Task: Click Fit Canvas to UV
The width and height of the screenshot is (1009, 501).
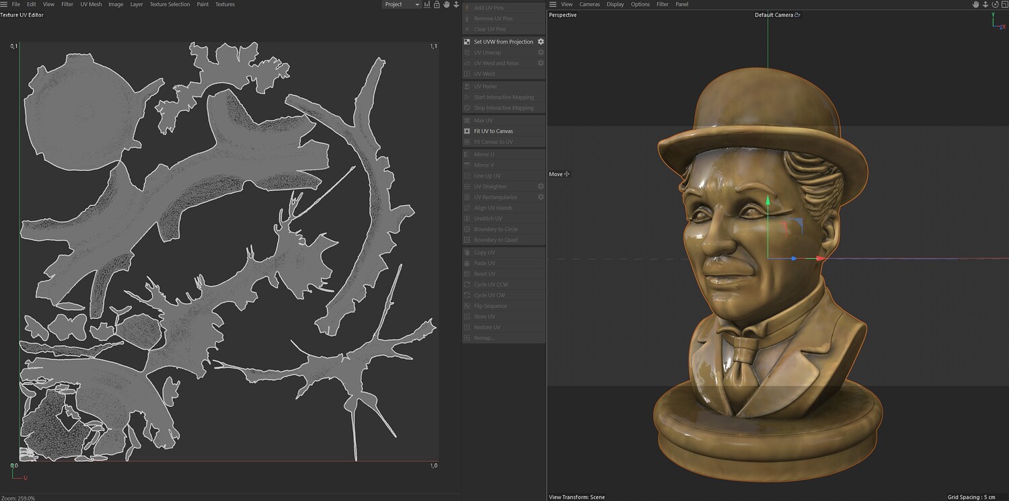Action: [504, 142]
